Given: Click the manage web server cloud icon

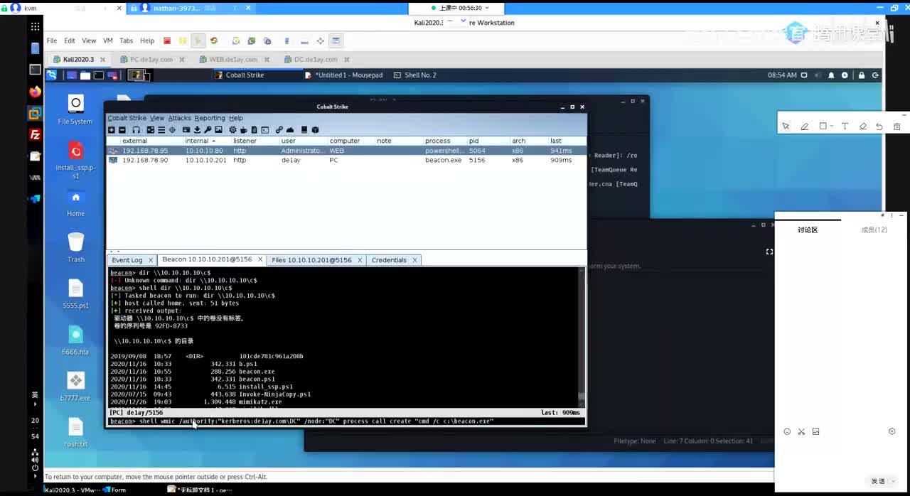Looking at the screenshot, I should click(x=290, y=130).
